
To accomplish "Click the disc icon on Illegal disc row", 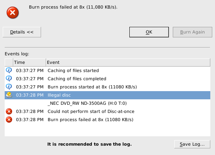I will coord(9,95).
